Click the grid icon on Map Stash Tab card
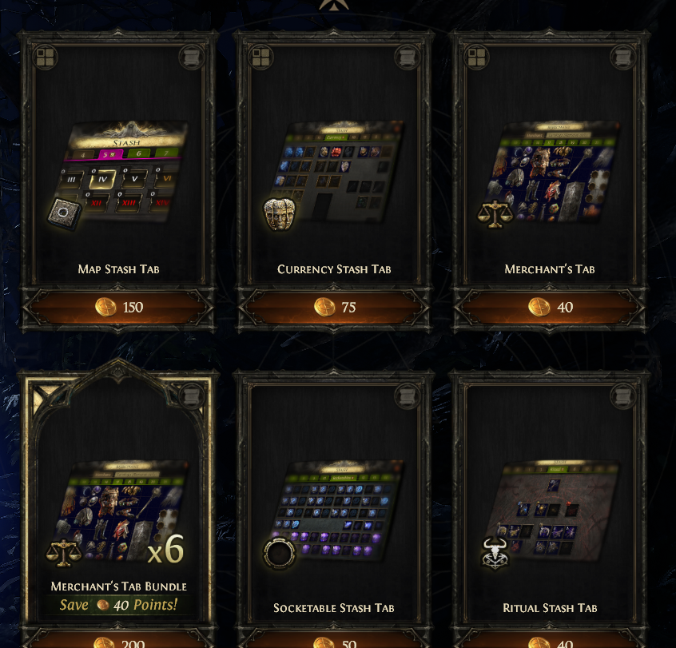The image size is (676, 648). pos(46,58)
